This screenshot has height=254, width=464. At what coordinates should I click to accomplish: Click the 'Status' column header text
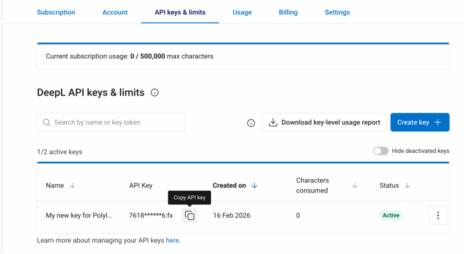tap(389, 186)
